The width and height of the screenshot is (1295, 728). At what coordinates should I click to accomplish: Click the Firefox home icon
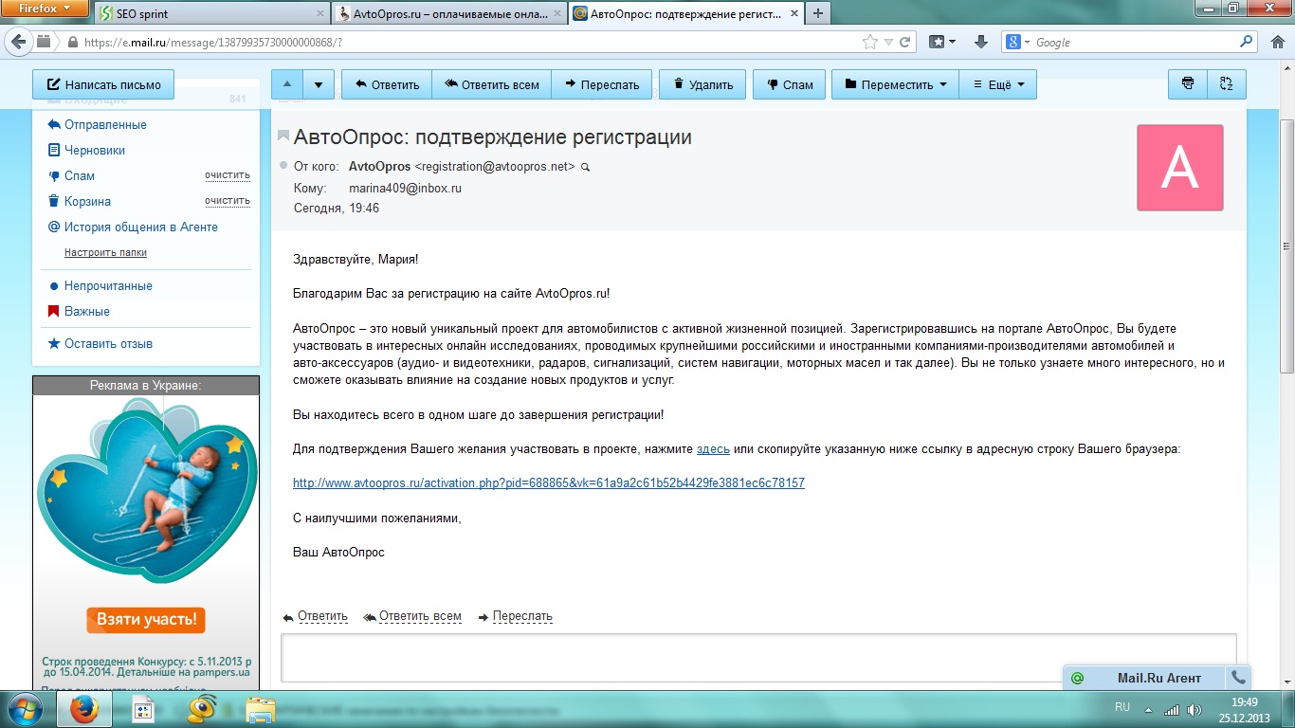(x=1276, y=42)
